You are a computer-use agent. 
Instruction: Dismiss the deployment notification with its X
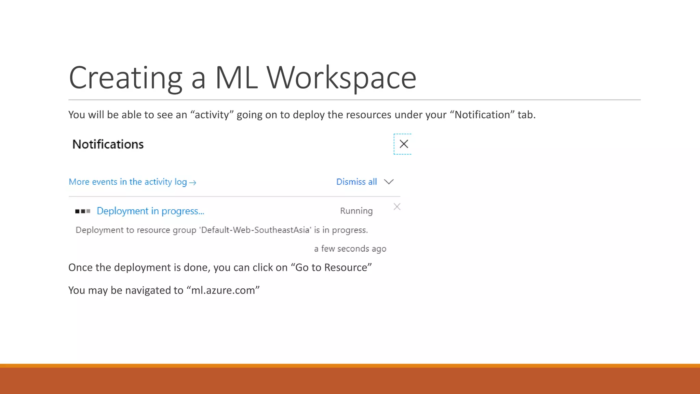397,207
